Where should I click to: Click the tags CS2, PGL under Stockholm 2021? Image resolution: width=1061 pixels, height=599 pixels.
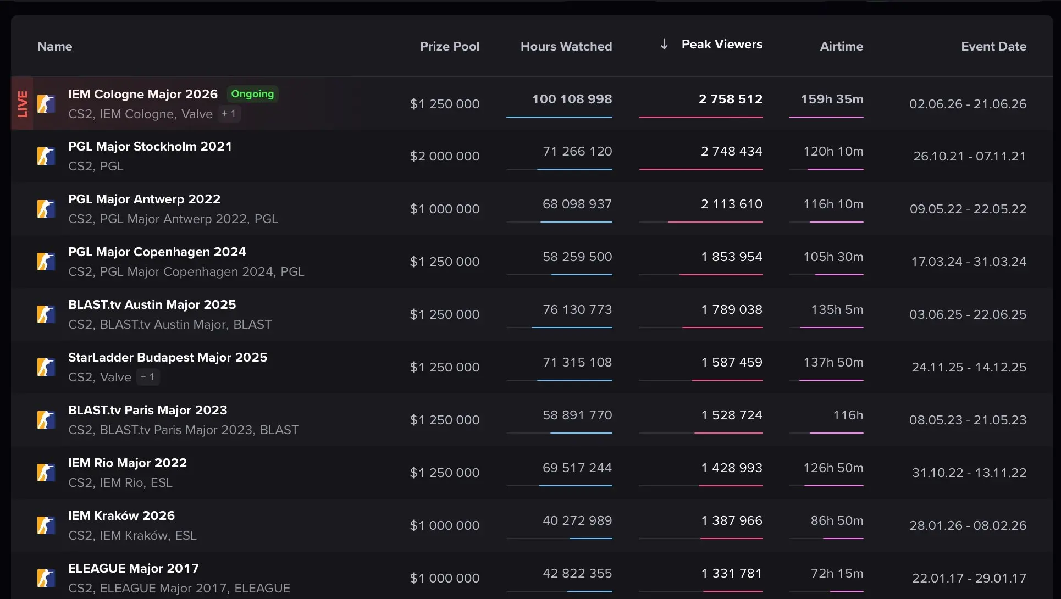[x=96, y=166]
